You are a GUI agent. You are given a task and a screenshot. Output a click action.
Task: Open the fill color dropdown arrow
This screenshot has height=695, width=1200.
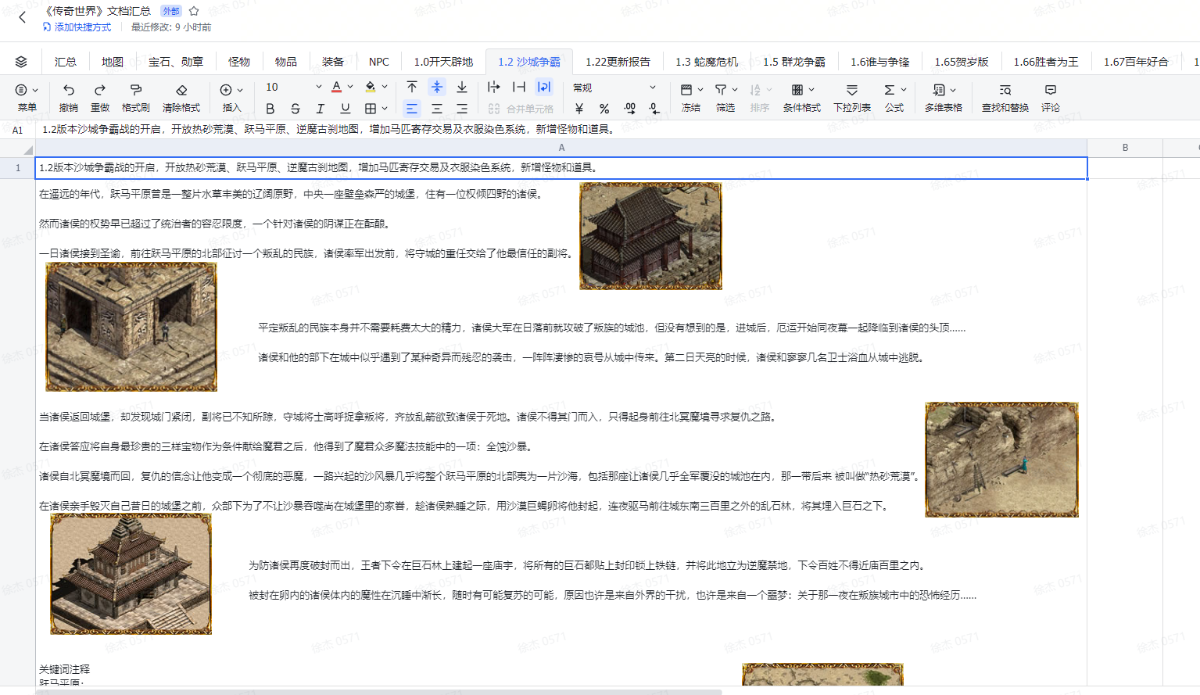pyautogui.click(x=385, y=87)
